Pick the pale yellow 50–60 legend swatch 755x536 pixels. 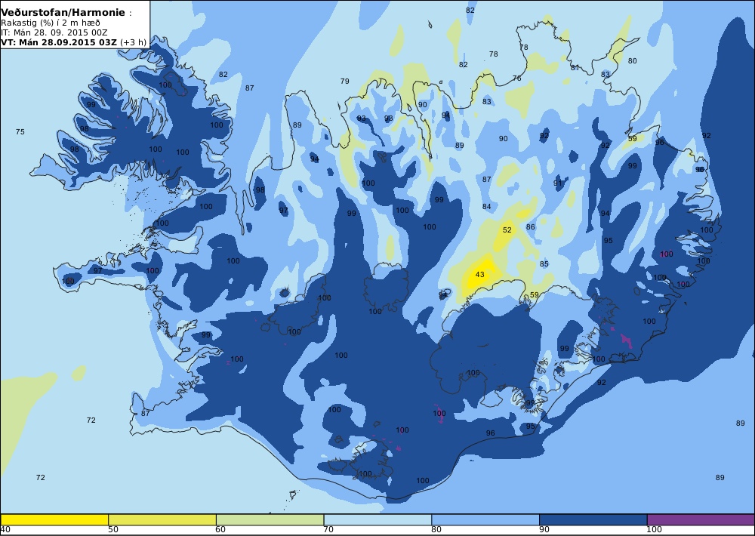(162, 519)
